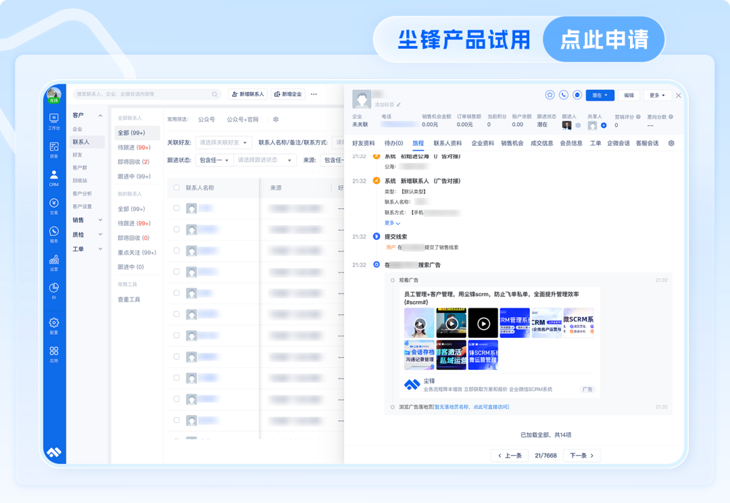The width and height of the screenshot is (730, 503).
Task: Click the 新增联系人 button
Action: coord(247,94)
